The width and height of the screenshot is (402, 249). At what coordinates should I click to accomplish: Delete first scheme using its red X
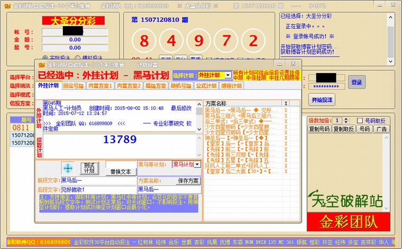(286, 110)
